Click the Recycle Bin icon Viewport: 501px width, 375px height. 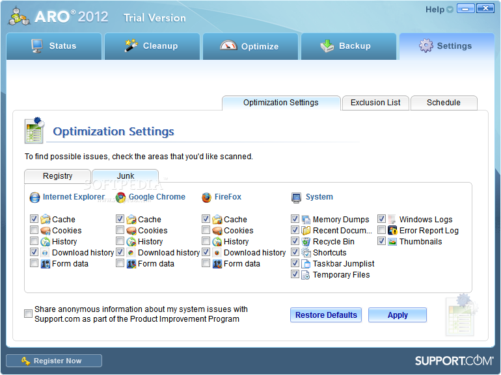coord(306,242)
